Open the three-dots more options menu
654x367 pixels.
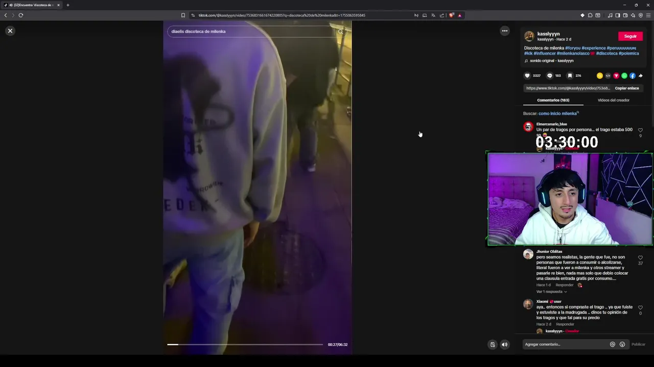(x=504, y=31)
